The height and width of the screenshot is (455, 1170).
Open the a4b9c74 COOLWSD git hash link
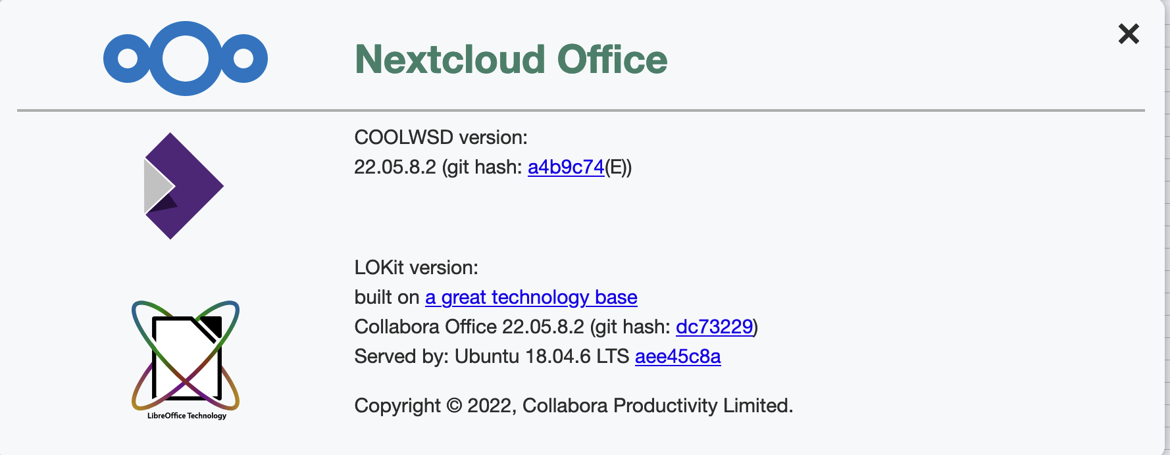566,168
